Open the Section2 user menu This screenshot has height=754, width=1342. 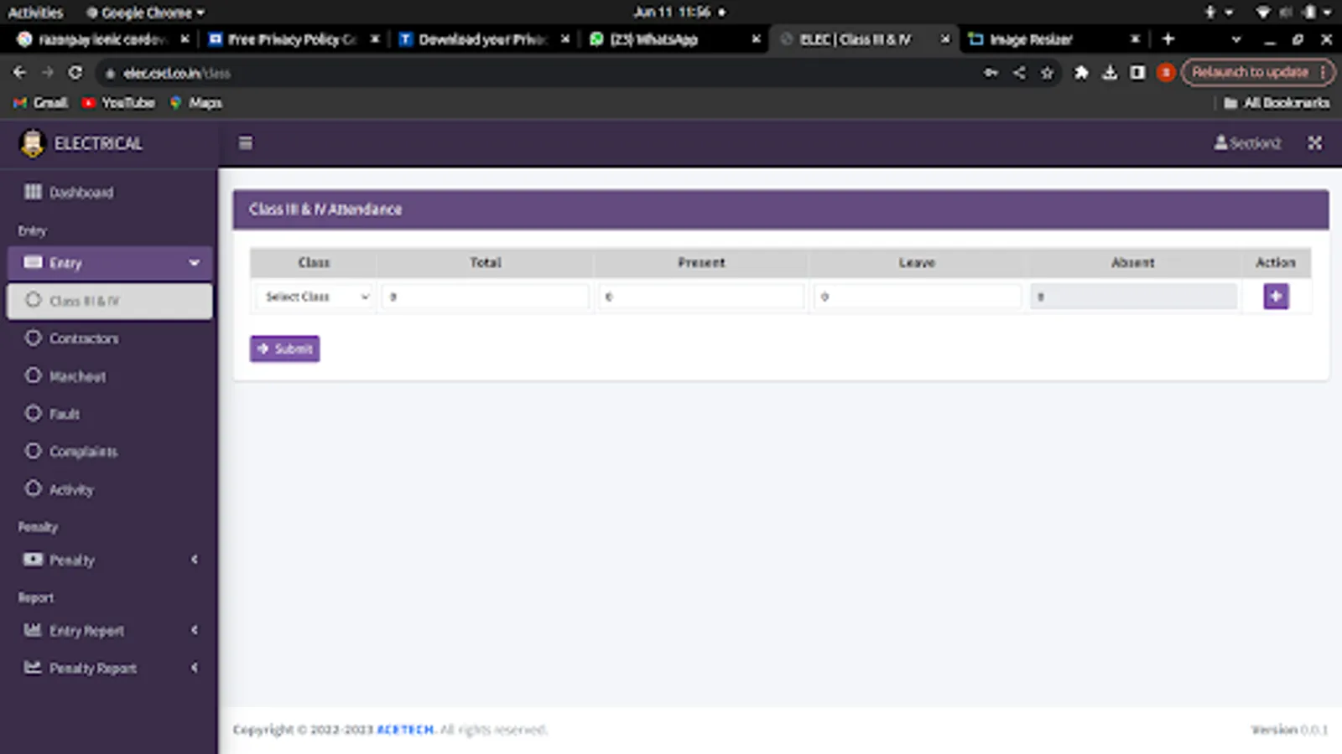click(x=1247, y=143)
